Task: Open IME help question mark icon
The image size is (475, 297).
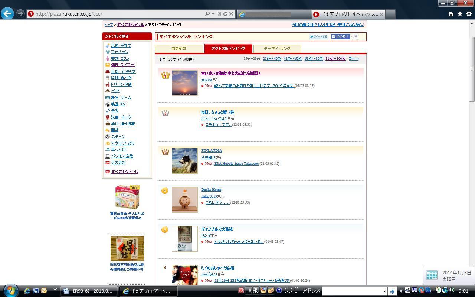Action: [x=279, y=291]
